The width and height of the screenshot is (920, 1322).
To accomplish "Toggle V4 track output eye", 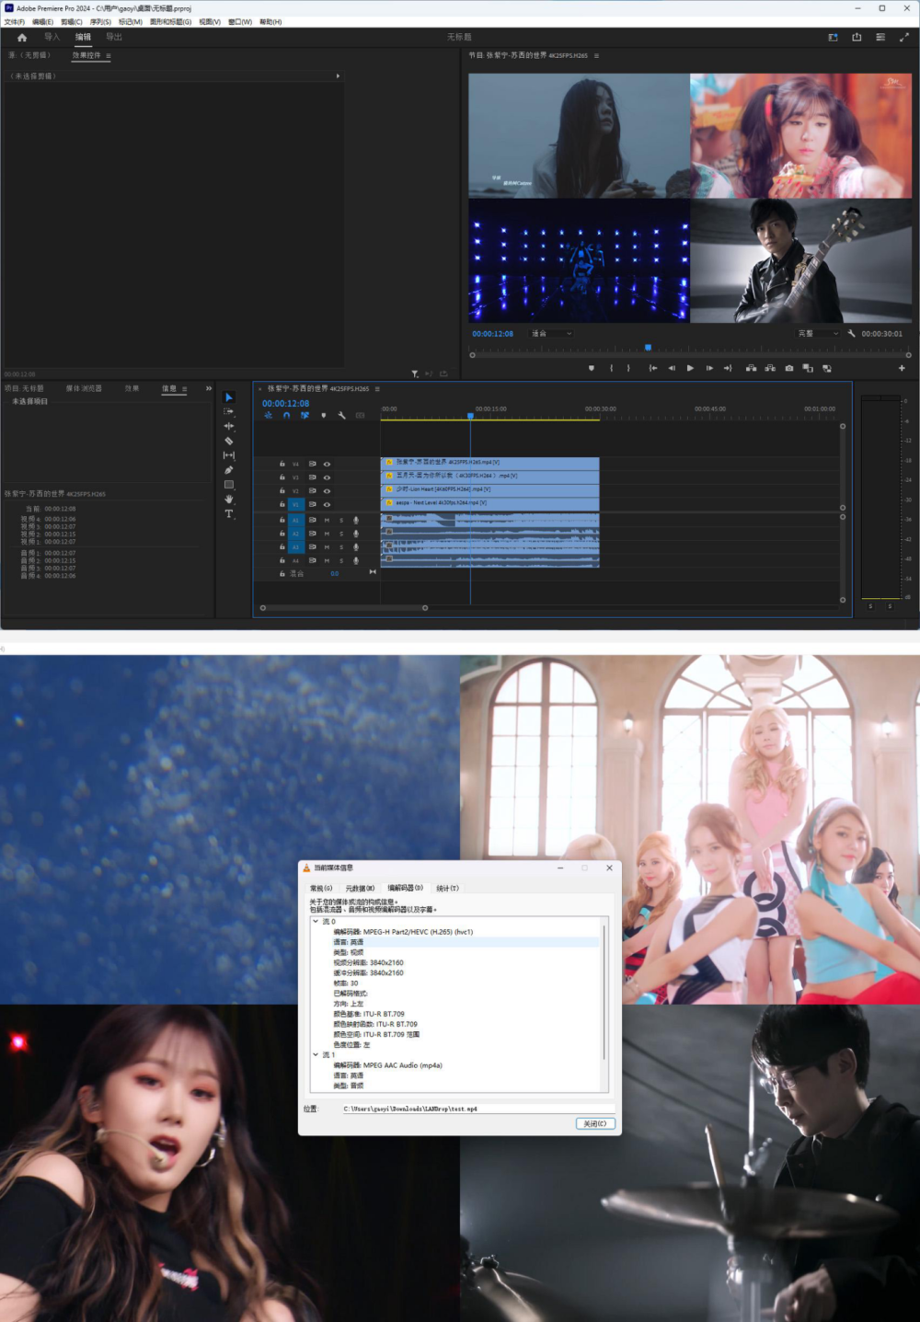I will (327, 465).
